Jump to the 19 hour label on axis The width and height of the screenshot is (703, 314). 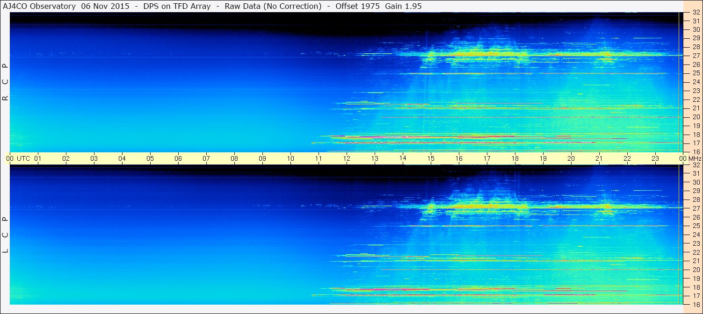[x=543, y=158]
